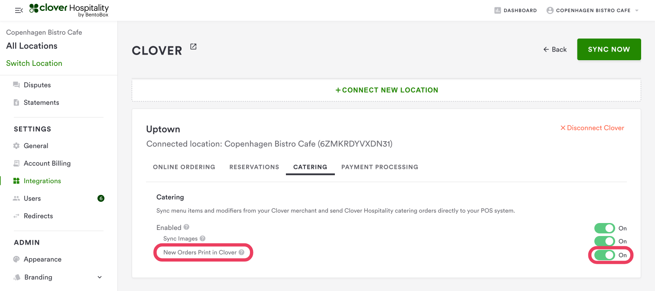Click Disconnect Clover link

point(592,128)
